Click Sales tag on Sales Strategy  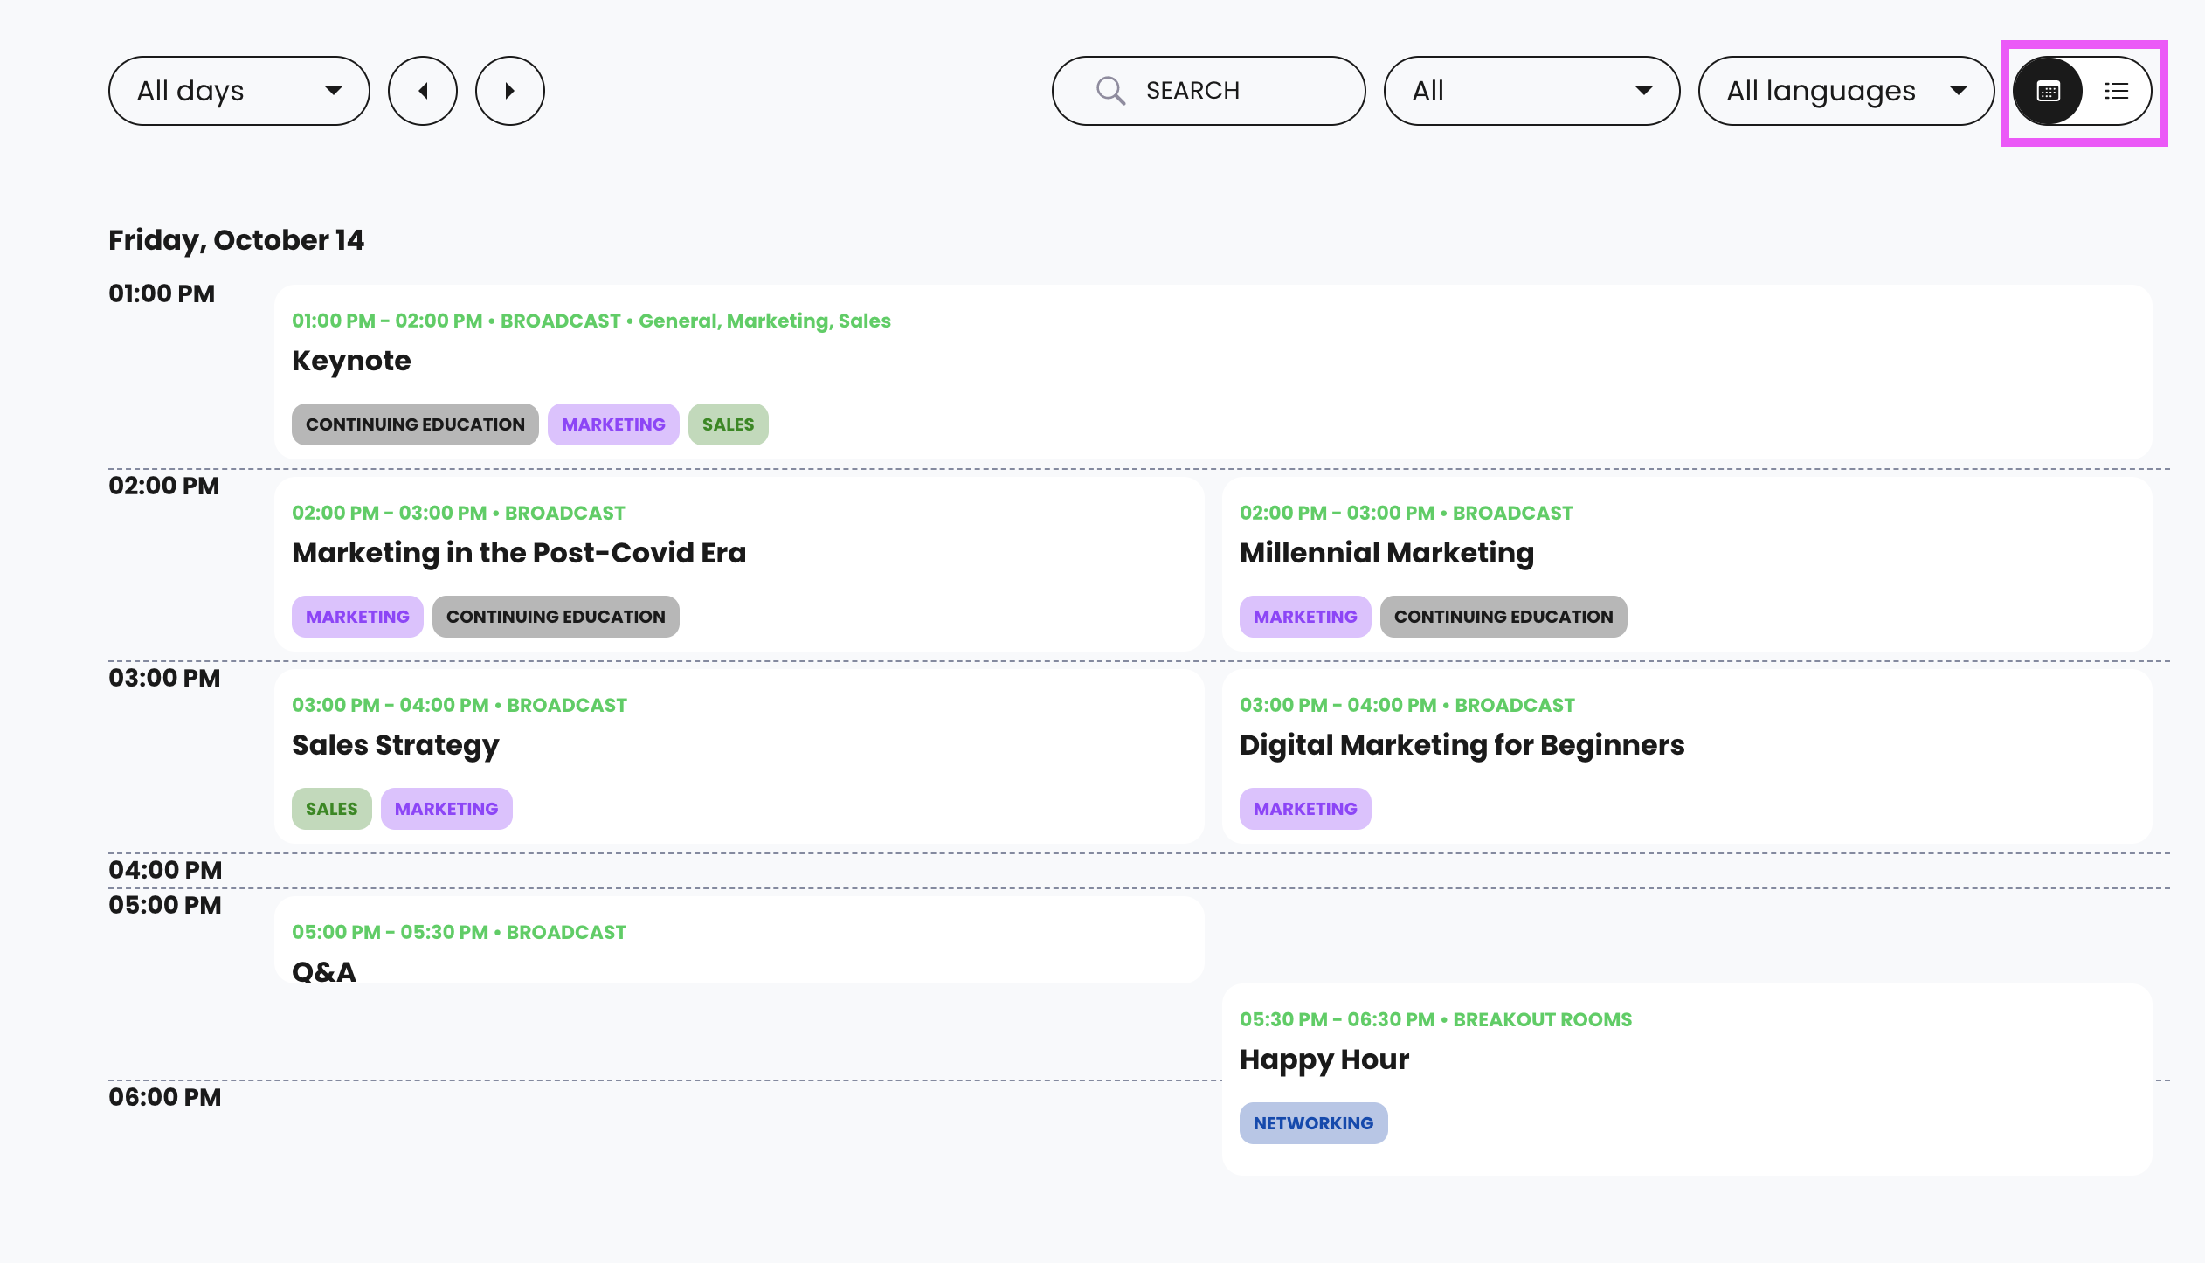click(331, 809)
